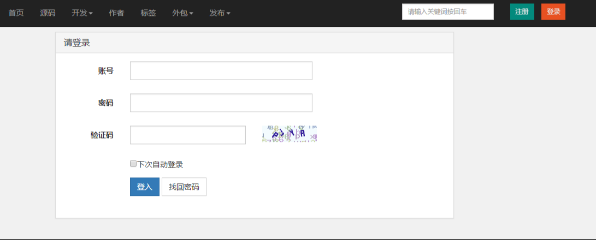
Task: Refresh the captcha image
Action: pos(289,134)
